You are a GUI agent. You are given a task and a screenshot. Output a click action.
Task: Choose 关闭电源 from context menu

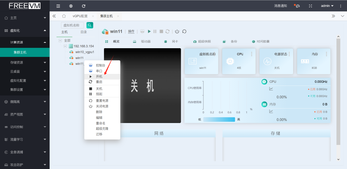[x=102, y=106]
